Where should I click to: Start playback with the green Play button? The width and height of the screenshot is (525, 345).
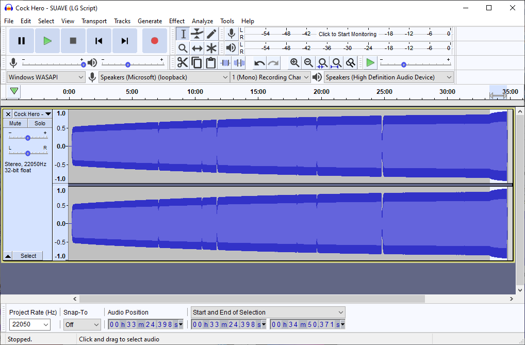click(47, 41)
